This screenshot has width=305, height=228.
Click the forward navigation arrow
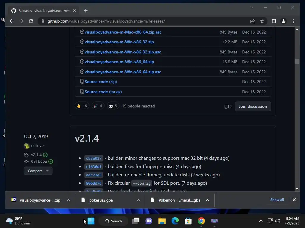[x=21, y=21]
